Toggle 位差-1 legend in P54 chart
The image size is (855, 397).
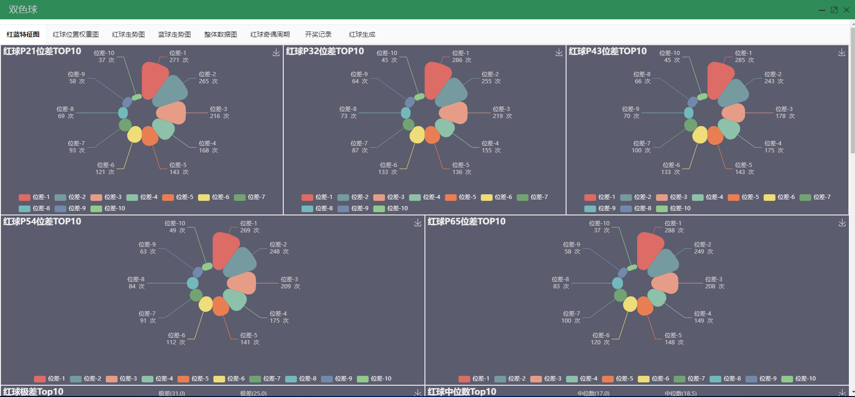click(x=49, y=379)
